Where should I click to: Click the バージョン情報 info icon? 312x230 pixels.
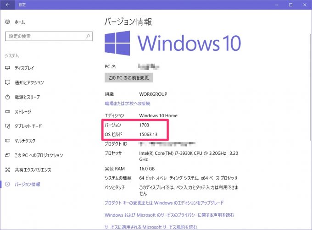pyautogui.click(x=7, y=184)
